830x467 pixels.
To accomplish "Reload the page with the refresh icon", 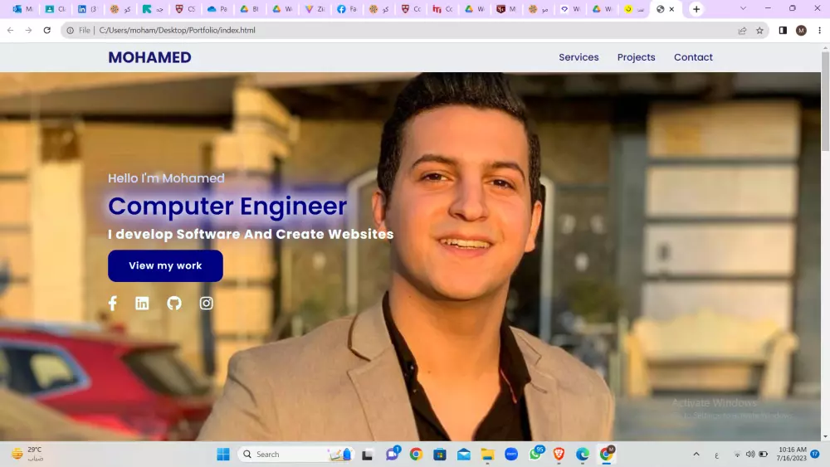I will [47, 30].
